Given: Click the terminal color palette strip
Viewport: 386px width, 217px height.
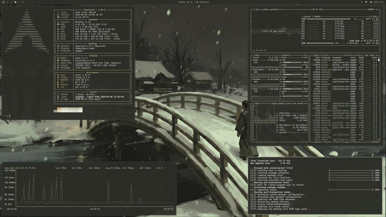Looking at the screenshot, I should pos(68,110).
